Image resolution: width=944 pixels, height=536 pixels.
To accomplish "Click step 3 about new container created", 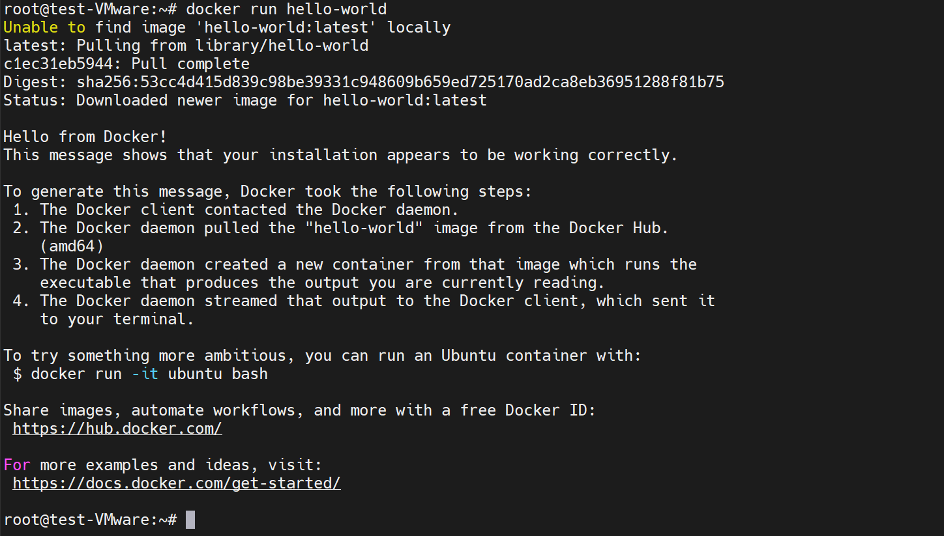I will 355,274.
